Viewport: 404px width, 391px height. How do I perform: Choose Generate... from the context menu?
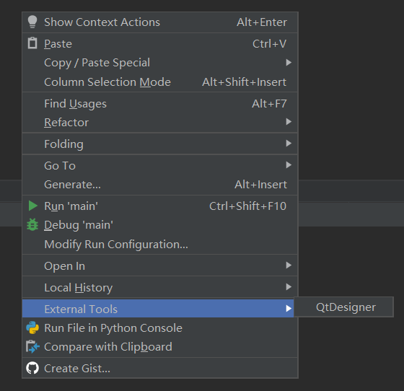point(160,185)
